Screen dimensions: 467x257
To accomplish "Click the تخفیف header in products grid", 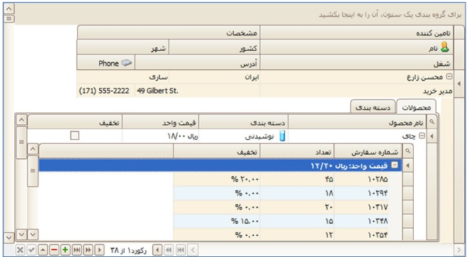I will tap(74, 122).
